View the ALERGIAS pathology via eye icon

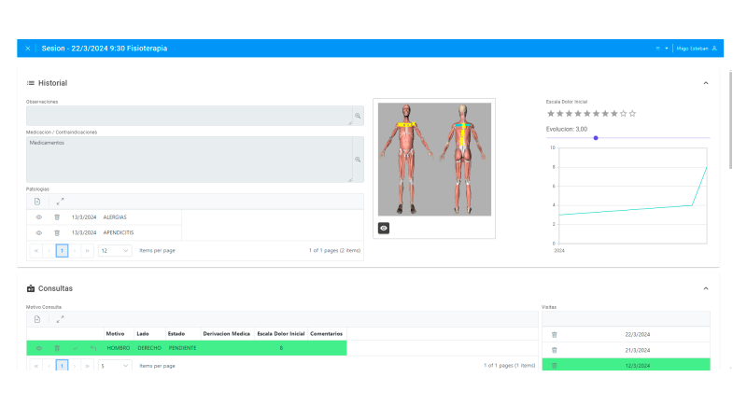click(39, 217)
